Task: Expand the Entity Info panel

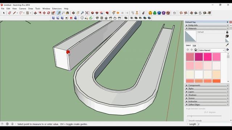Action: (207, 25)
